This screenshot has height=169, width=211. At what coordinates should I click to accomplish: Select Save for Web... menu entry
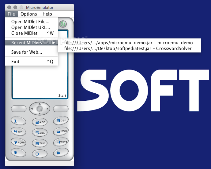[x=32, y=52]
